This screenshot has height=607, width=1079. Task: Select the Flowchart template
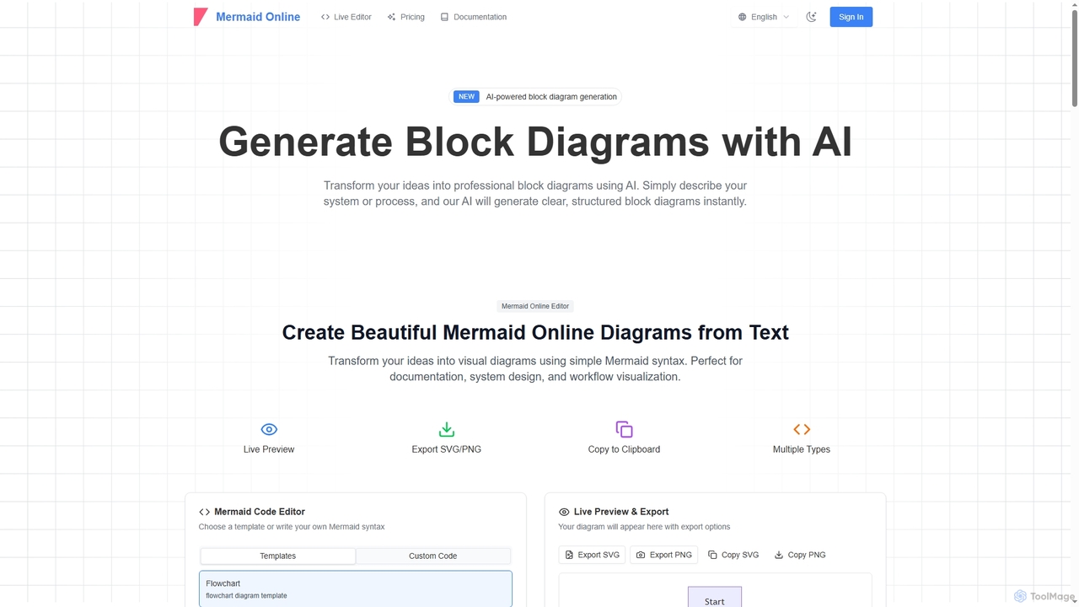356,588
